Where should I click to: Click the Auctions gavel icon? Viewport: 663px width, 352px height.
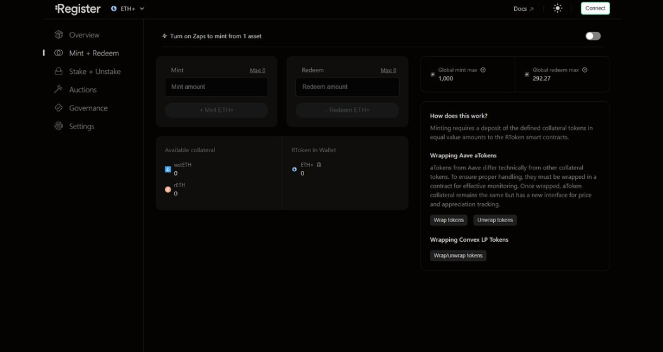point(59,90)
